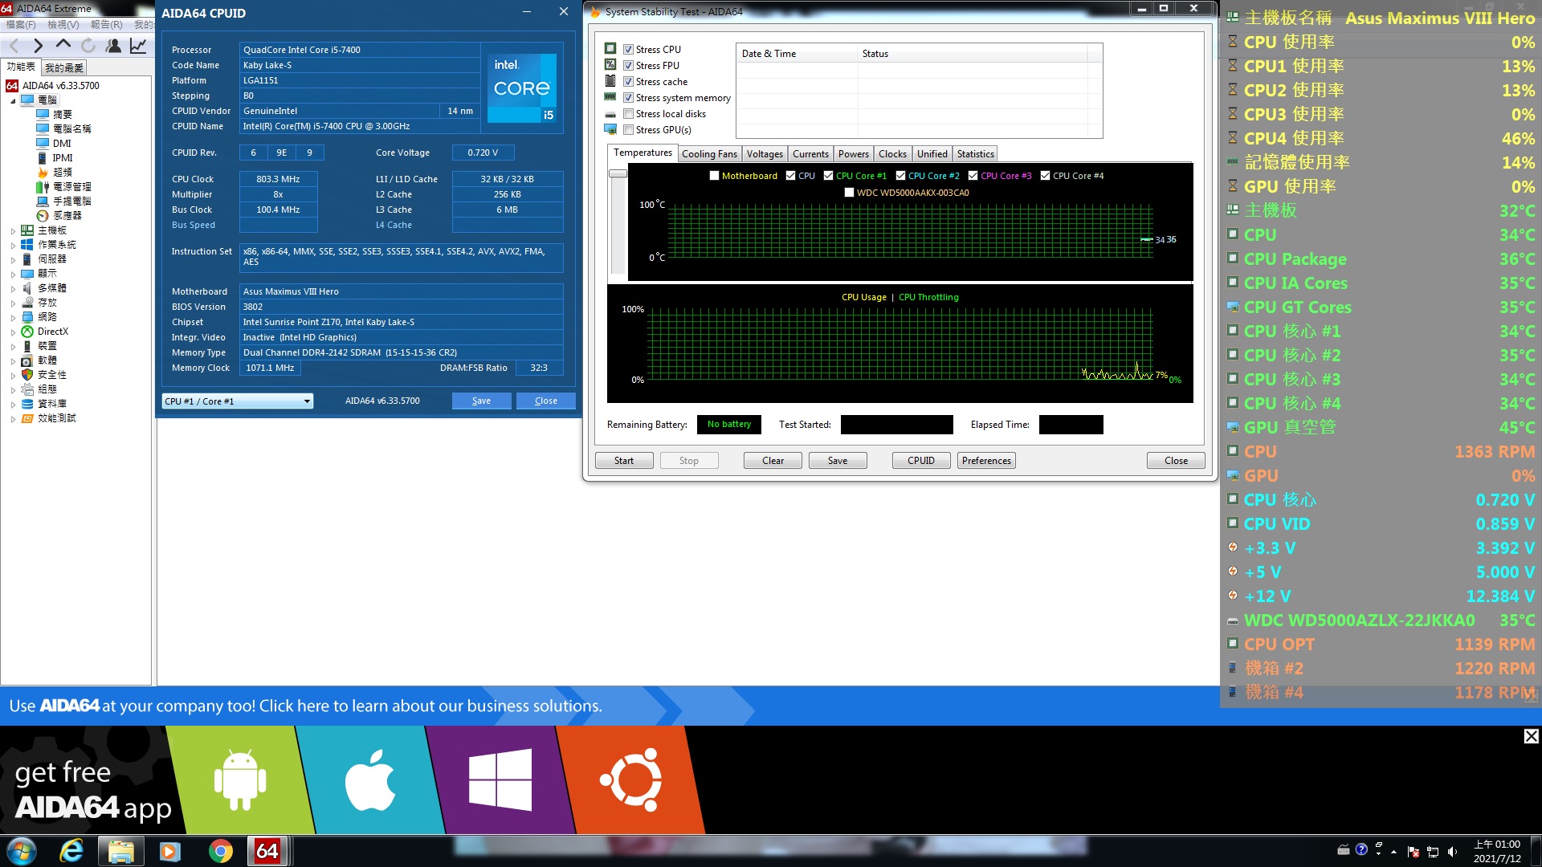Screen dimensions: 1542x867
Task: Click the Apple app icon in banner
Action: [369, 779]
